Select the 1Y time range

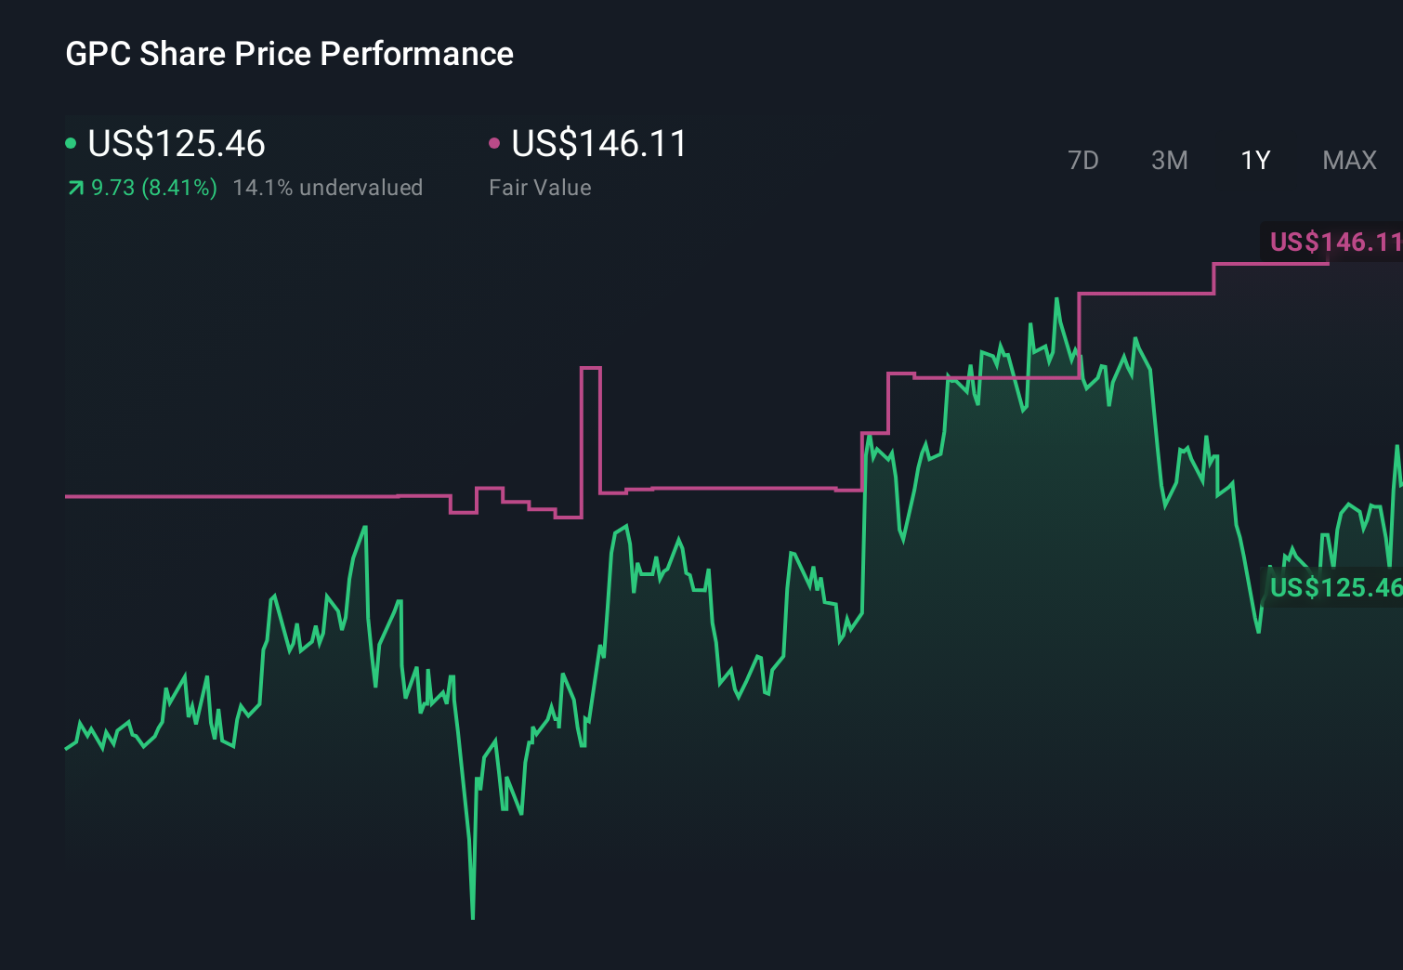[1254, 161]
